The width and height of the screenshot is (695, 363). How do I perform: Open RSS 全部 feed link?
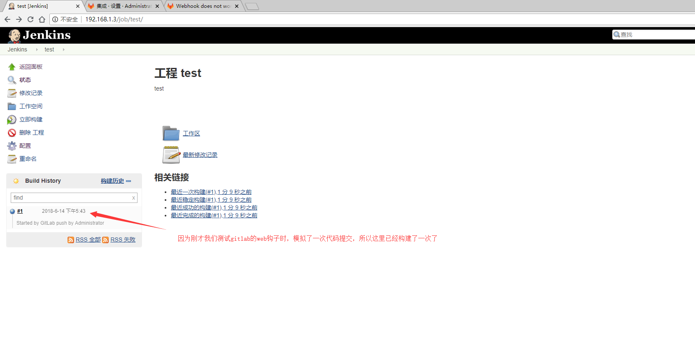coord(88,240)
